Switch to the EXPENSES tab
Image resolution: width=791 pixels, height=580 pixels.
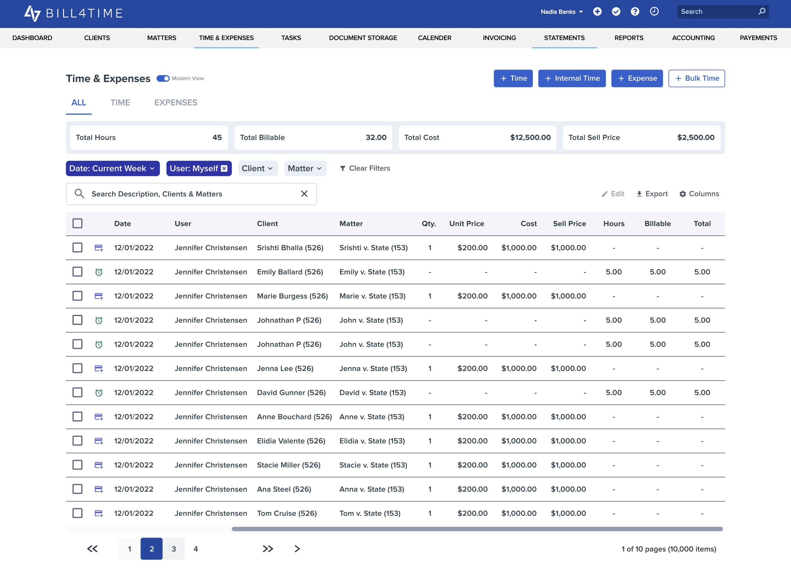click(x=176, y=102)
